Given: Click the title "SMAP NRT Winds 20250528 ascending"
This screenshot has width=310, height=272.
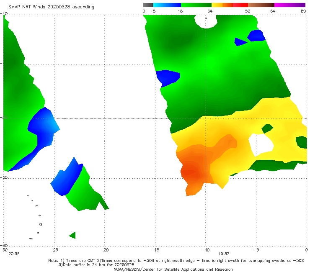Looking at the screenshot, I should [51, 7].
